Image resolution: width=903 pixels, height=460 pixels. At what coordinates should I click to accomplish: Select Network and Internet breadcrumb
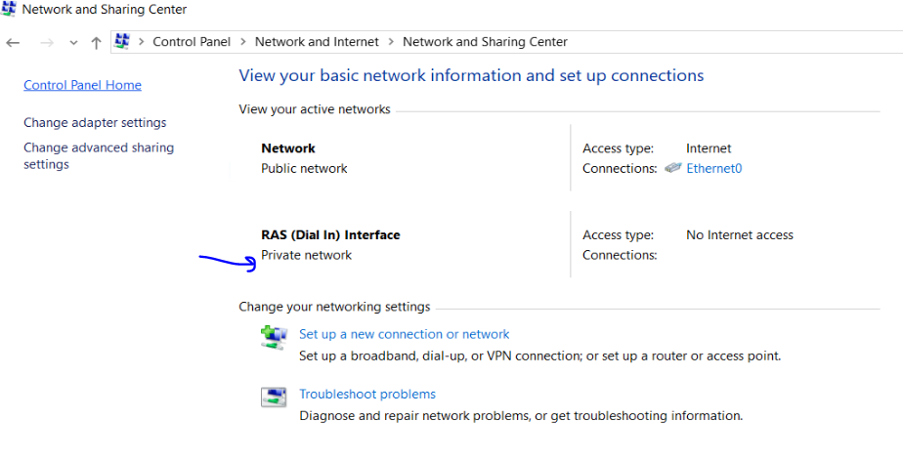pos(317,42)
